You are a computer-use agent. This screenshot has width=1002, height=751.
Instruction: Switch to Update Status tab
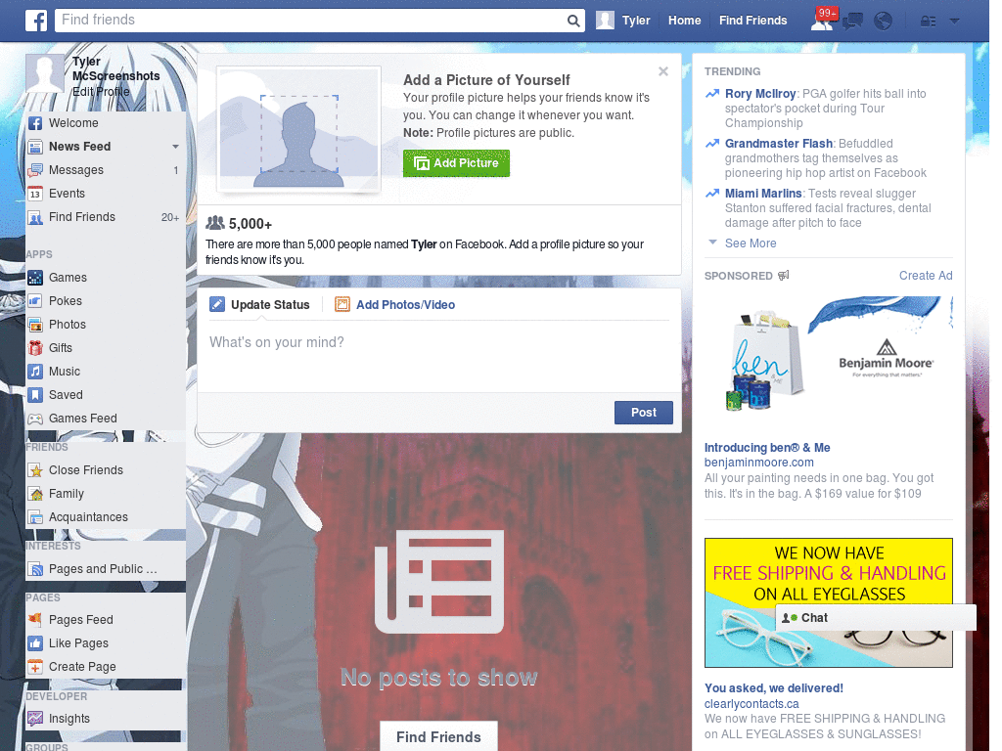tap(259, 305)
